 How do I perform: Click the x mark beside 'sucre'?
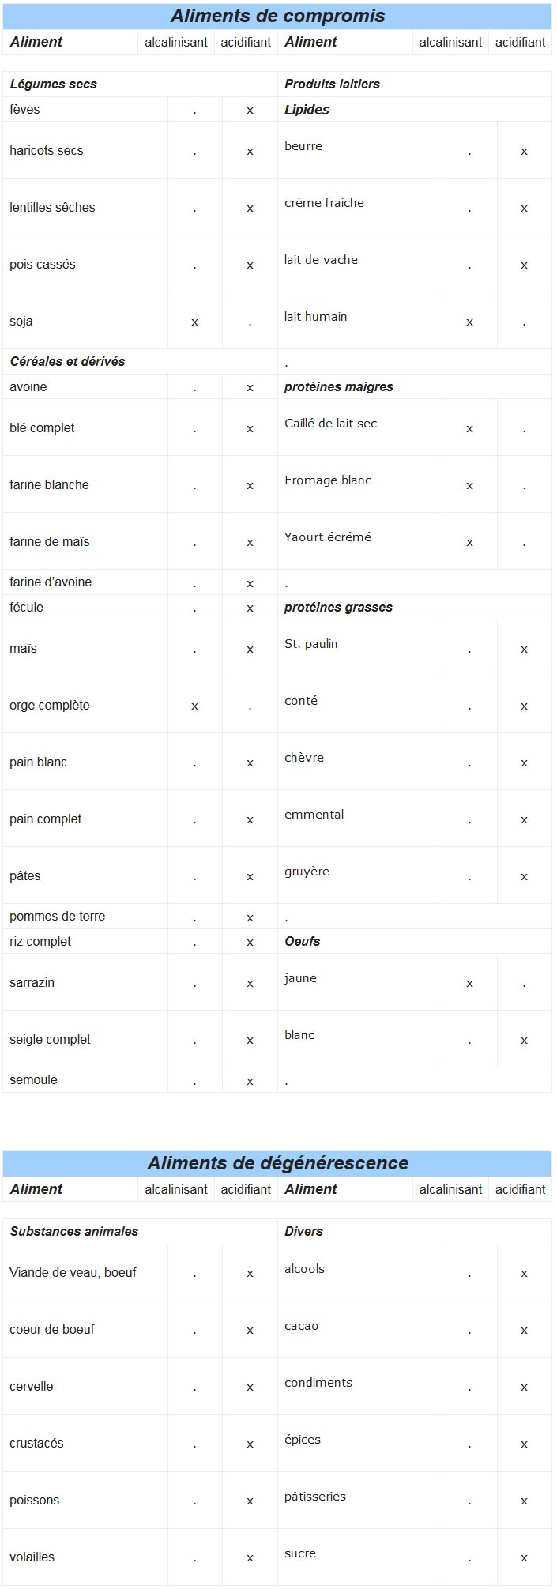pos(524,1558)
